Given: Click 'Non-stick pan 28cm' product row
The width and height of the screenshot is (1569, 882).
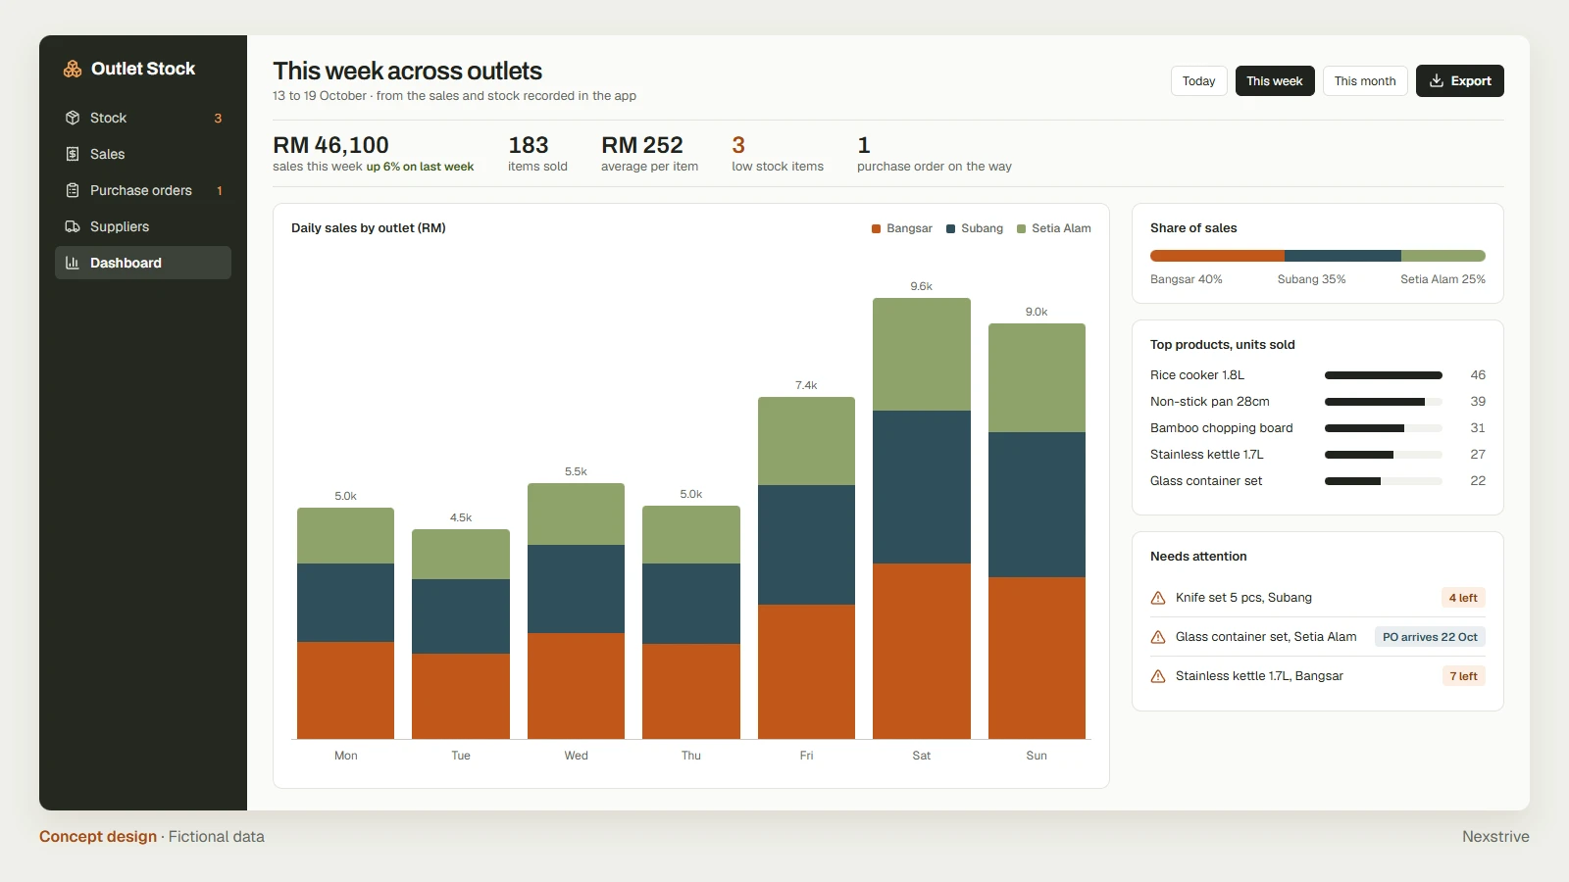Looking at the screenshot, I should (x=1318, y=402).
